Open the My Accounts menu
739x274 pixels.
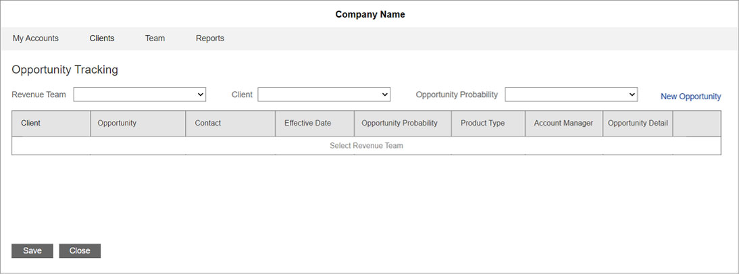[36, 38]
